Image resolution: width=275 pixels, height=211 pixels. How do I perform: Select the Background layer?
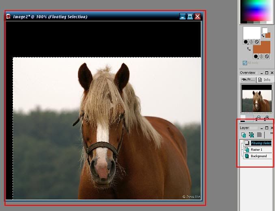click(x=257, y=156)
